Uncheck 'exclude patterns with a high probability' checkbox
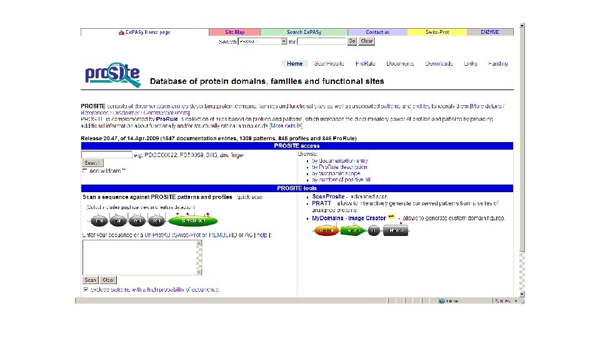This screenshot has height=338, width=600. pyautogui.click(x=86, y=290)
